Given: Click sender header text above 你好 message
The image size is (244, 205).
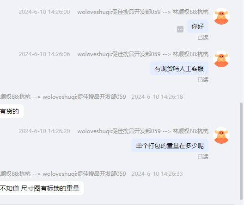Looking at the screenshot, I should 143,12.
